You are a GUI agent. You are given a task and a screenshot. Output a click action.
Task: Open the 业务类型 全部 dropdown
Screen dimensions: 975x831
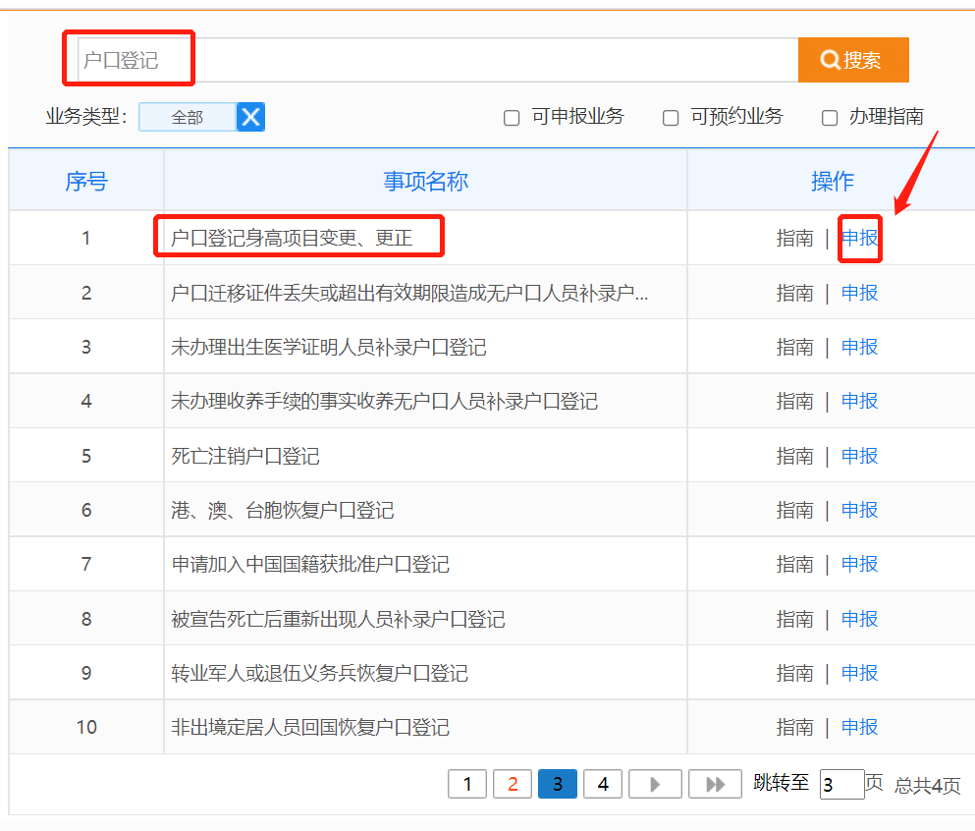(188, 117)
